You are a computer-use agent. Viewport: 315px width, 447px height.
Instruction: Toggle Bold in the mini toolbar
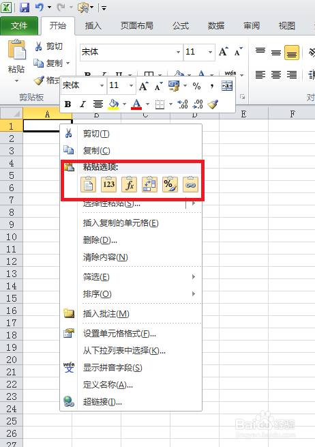(67, 104)
